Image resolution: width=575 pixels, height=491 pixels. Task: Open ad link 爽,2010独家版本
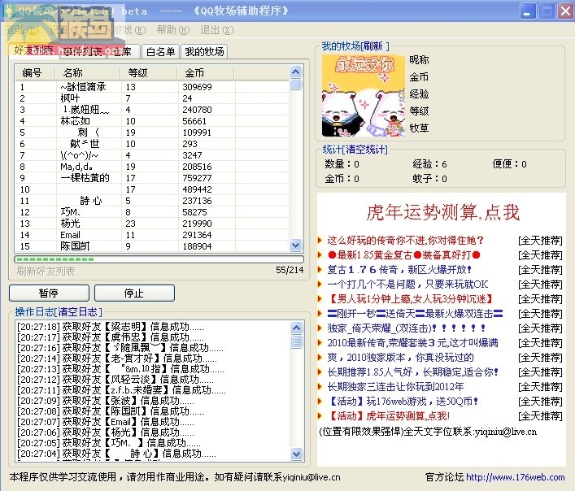click(x=400, y=357)
